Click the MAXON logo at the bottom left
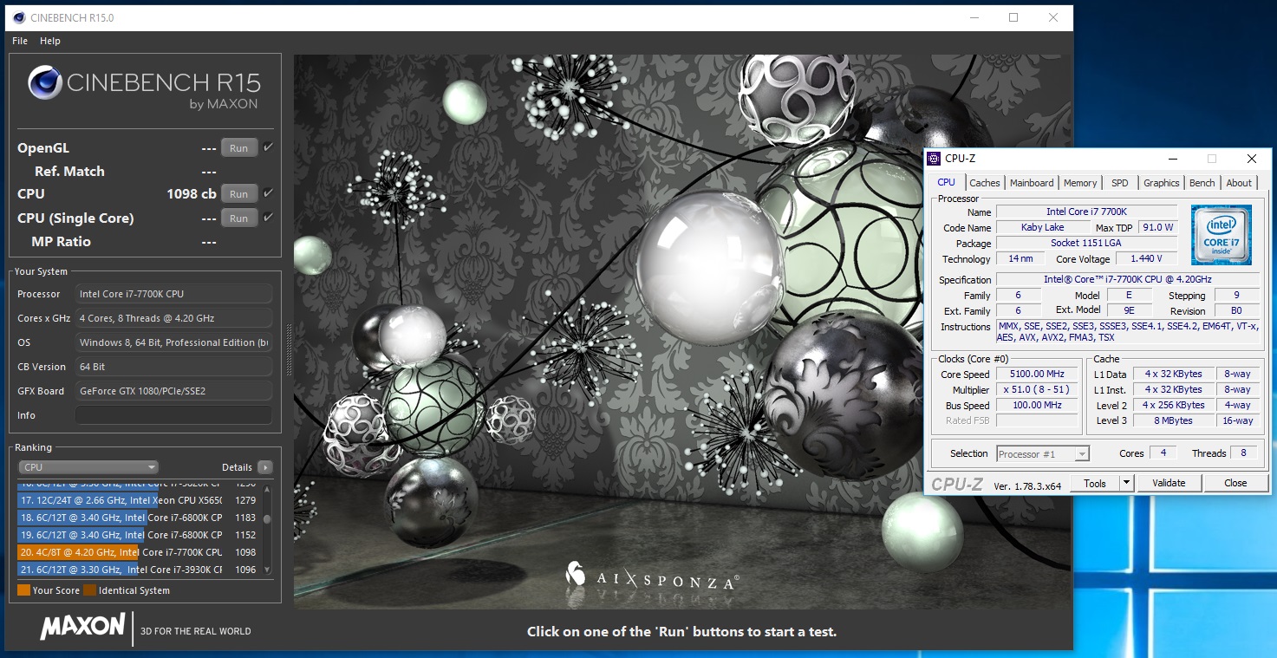1277x658 pixels. pyautogui.click(x=82, y=627)
